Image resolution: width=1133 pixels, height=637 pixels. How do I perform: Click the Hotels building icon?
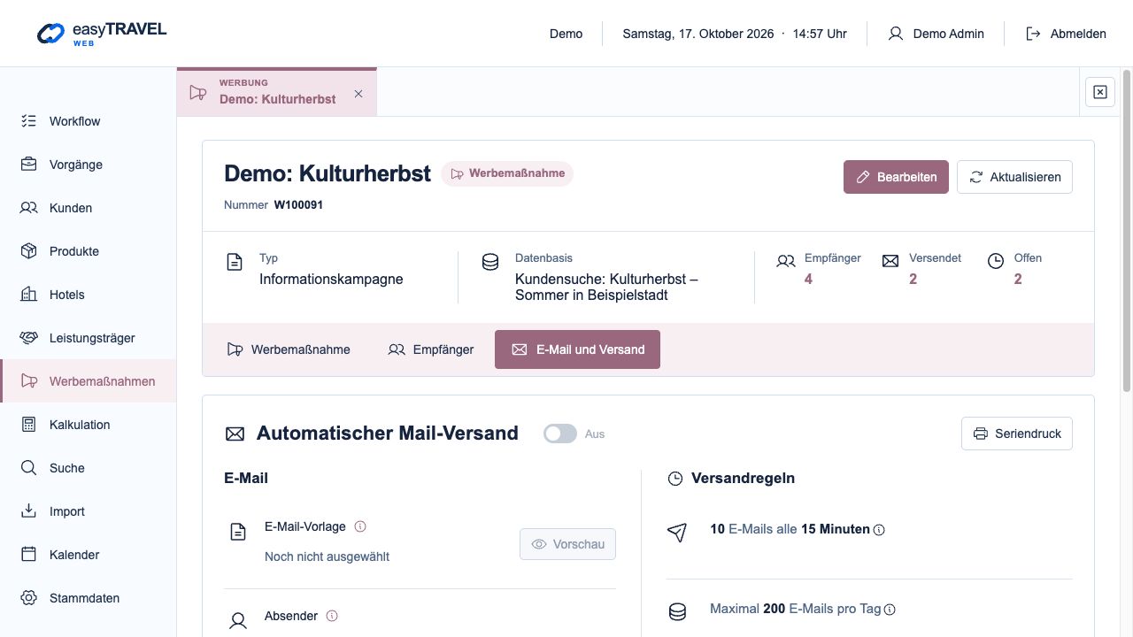(29, 295)
